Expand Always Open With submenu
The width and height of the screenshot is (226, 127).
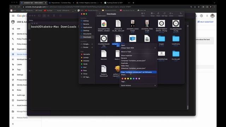coord(138,48)
